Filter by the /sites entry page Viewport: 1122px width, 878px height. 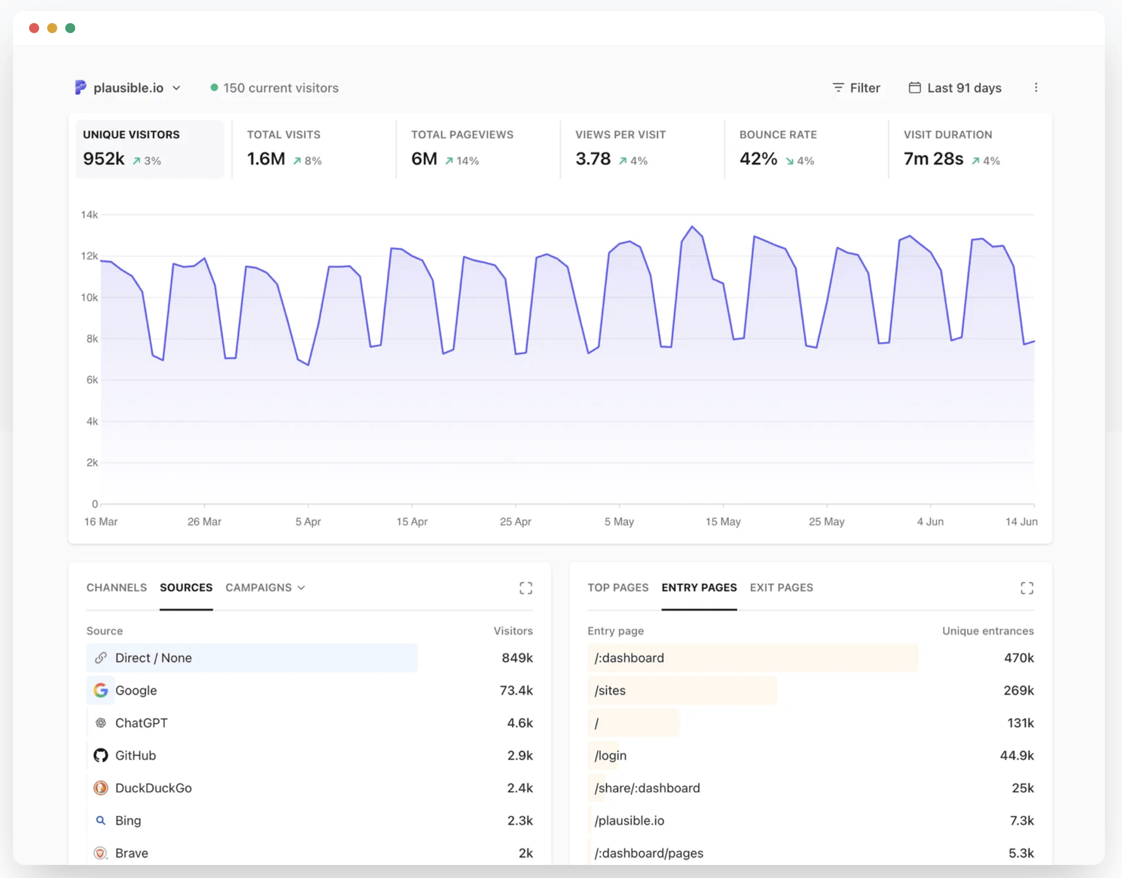tap(810, 690)
